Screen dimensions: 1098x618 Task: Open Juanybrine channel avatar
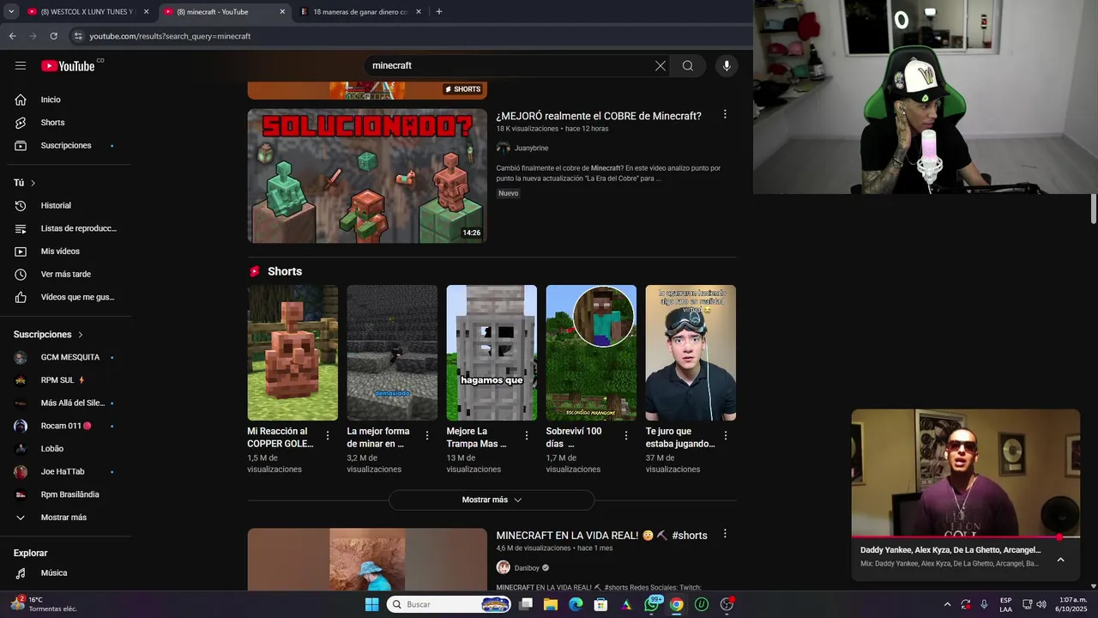[x=504, y=148]
